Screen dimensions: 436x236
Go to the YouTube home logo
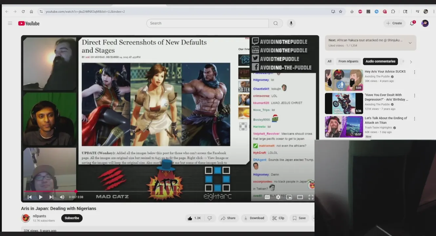coord(29,23)
